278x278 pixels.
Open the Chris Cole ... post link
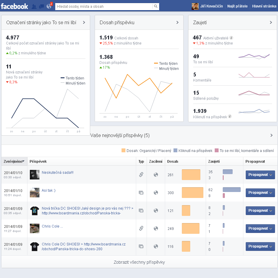52,226
